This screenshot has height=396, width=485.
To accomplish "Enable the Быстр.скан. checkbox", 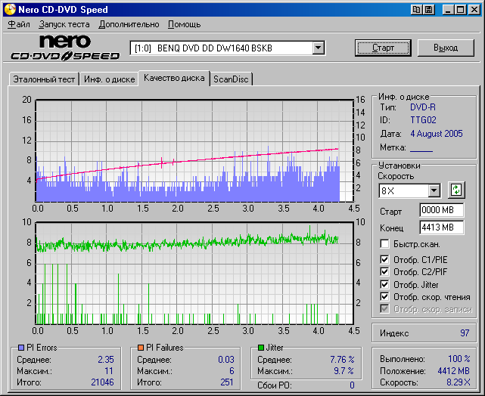I will 385,244.
